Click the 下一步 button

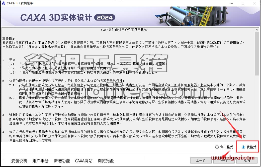224,160
